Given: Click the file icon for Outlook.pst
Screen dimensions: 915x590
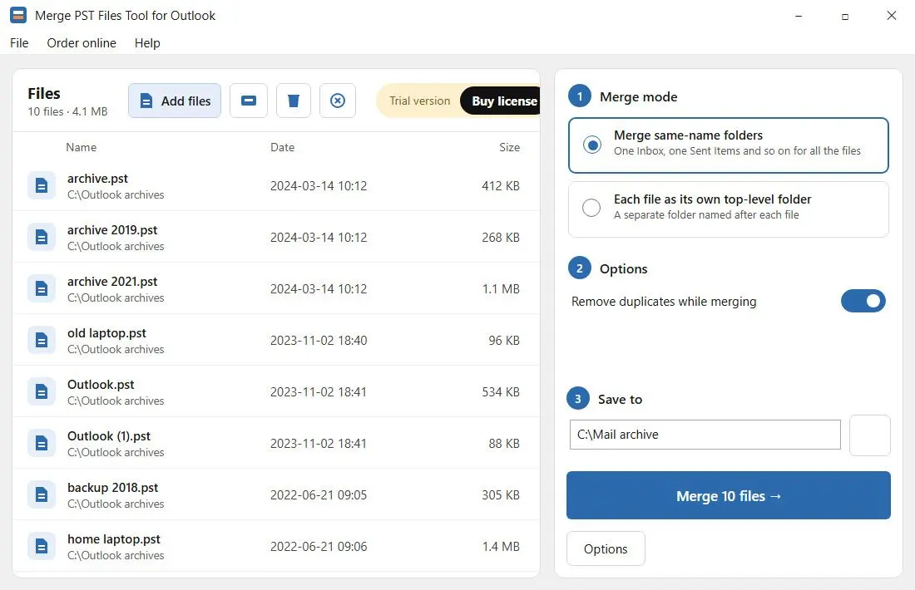Looking at the screenshot, I should point(42,391).
